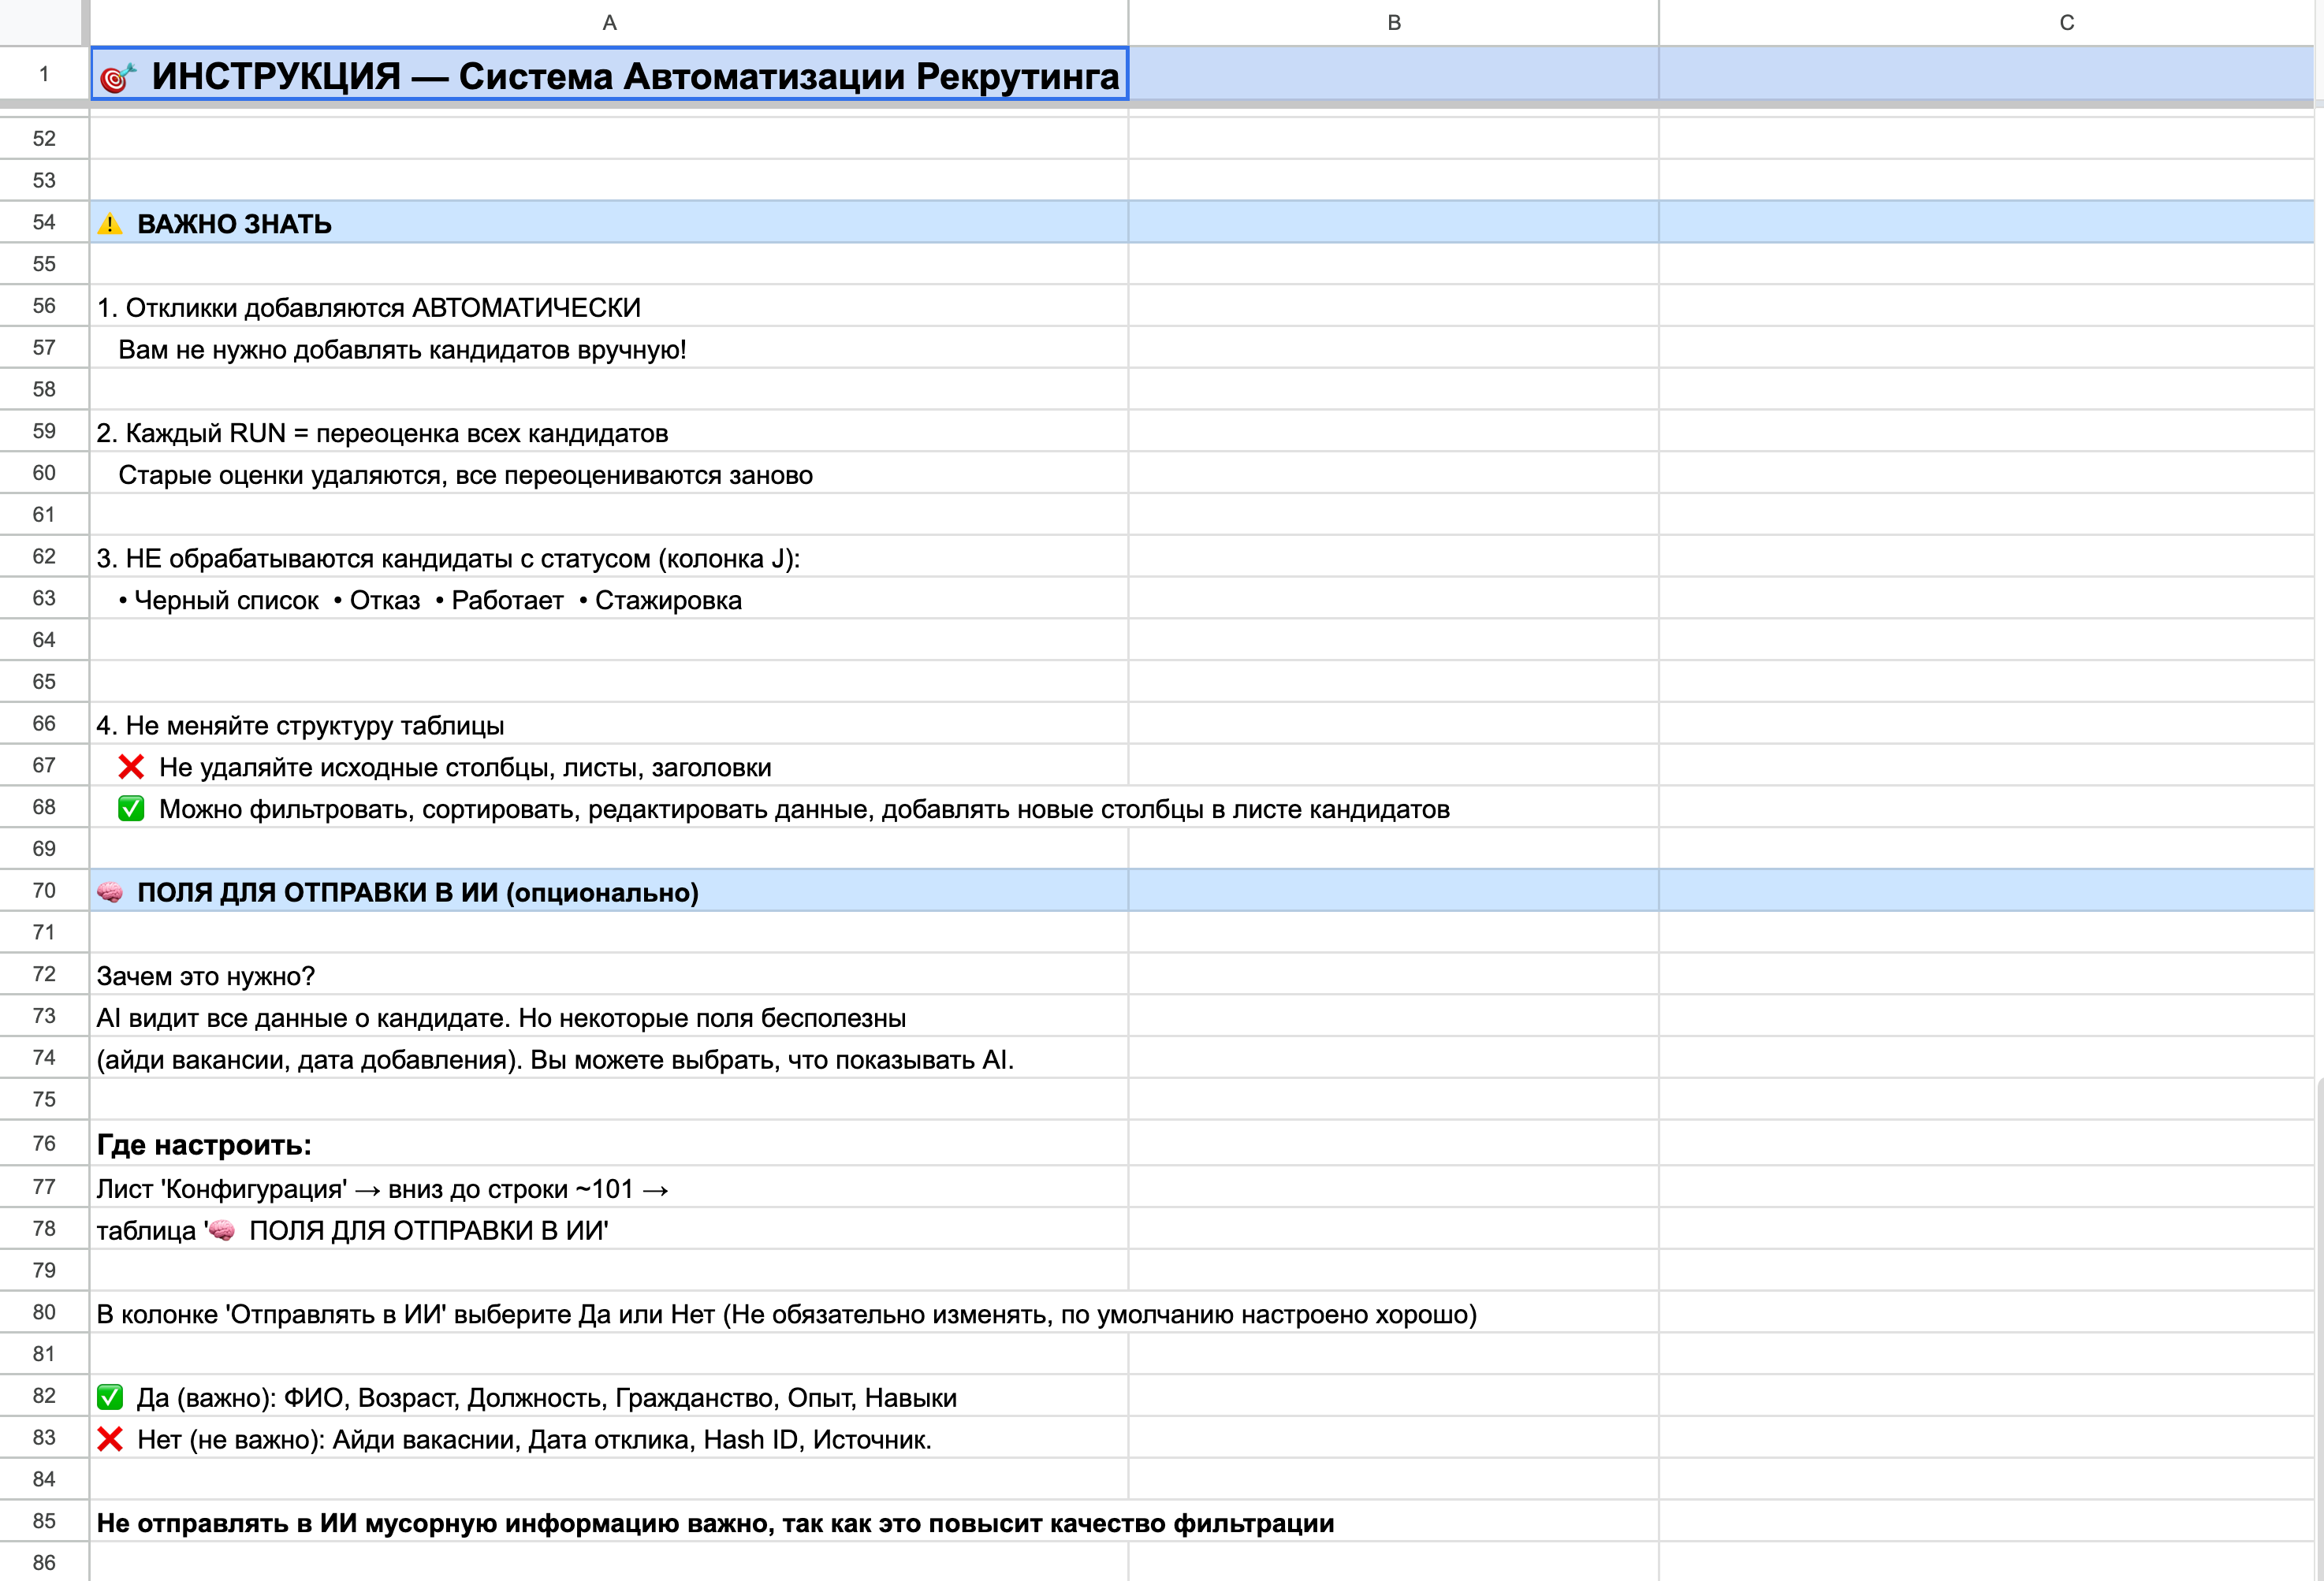
Task: Click the brain emoji in row 78 text
Action: point(222,1230)
